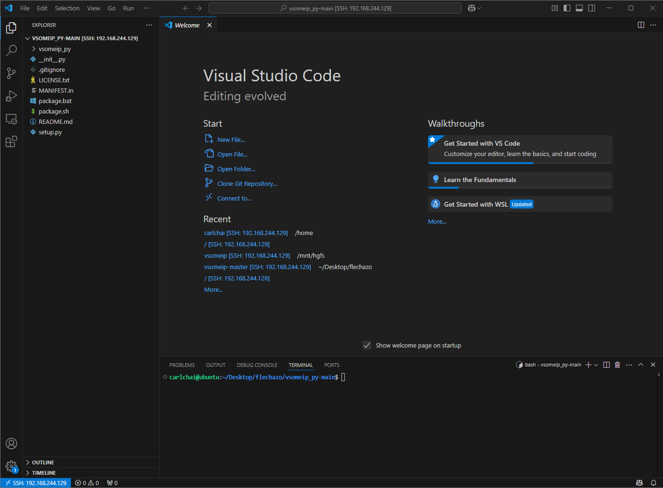The width and height of the screenshot is (663, 488).
Task: Open package.sh in the explorer
Action: 91,111
